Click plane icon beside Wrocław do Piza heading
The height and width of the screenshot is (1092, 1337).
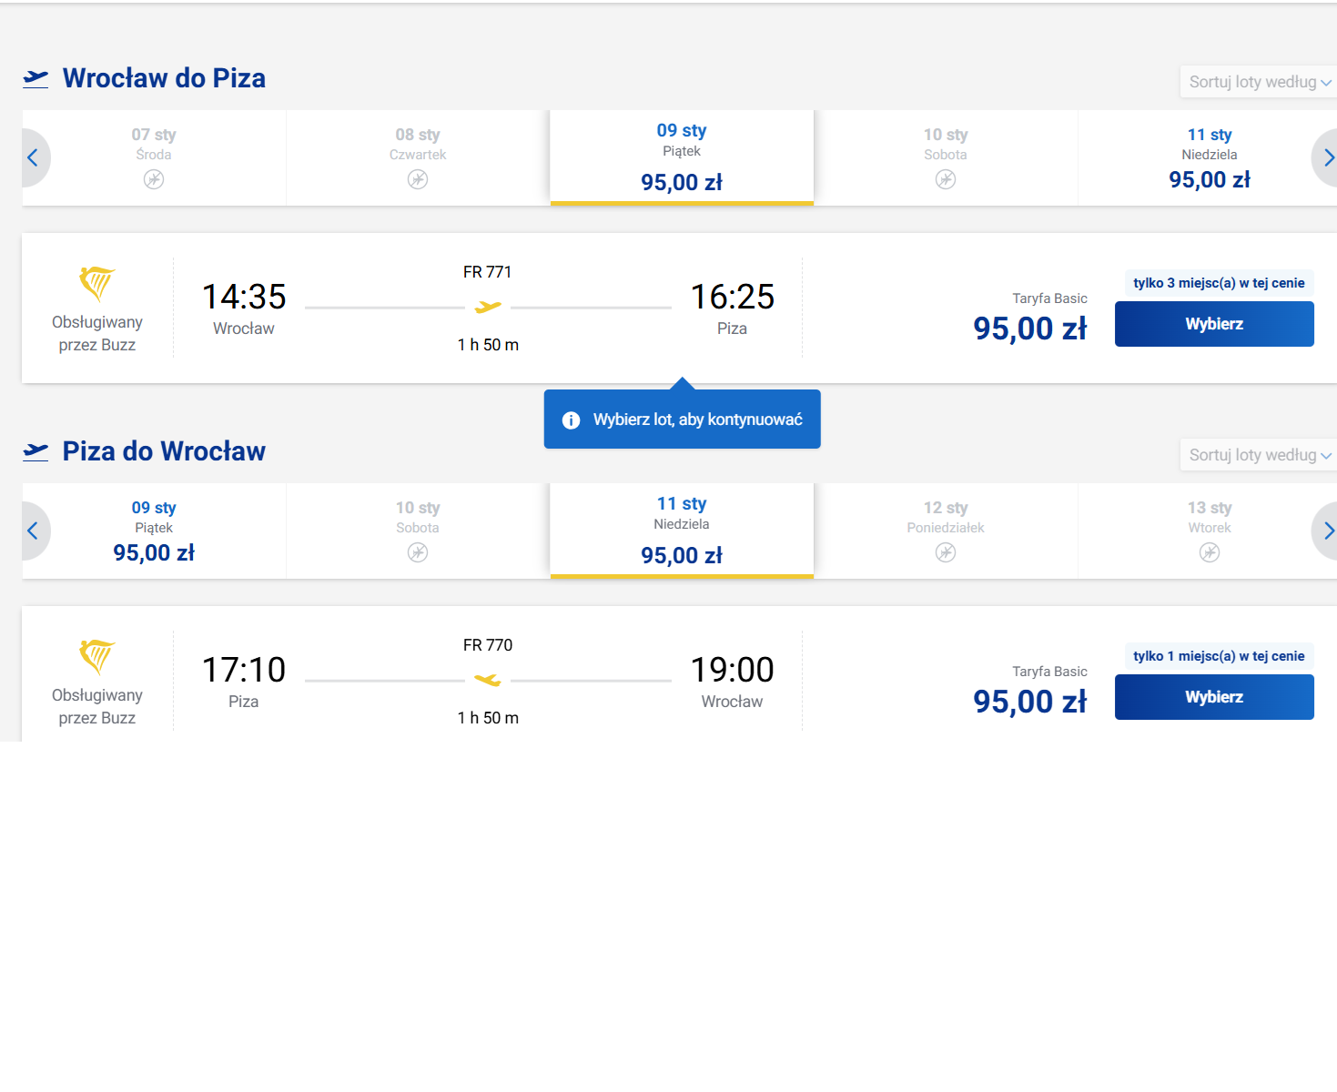tap(35, 78)
